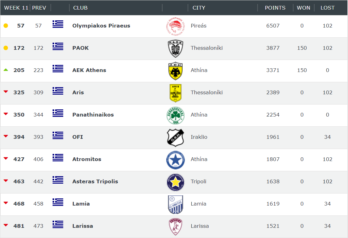Click the green up arrow for AEK Athens
The image size is (348, 238).
(x=6, y=70)
